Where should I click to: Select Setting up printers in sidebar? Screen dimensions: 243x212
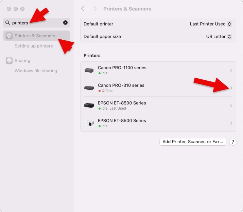coord(34,46)
